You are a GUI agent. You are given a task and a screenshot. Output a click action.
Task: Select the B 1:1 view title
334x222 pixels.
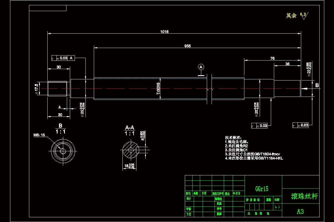pos(60,129)
